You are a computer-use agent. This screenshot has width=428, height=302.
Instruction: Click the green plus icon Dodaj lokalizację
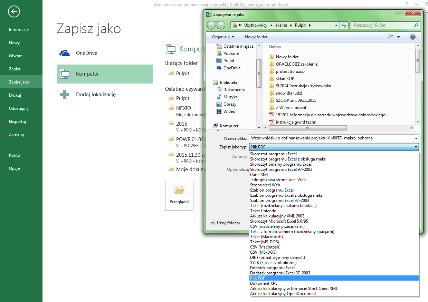pyautogui.click(x=65, y=95)
